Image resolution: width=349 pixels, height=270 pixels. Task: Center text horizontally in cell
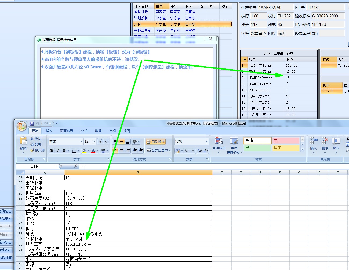[122, 151]
